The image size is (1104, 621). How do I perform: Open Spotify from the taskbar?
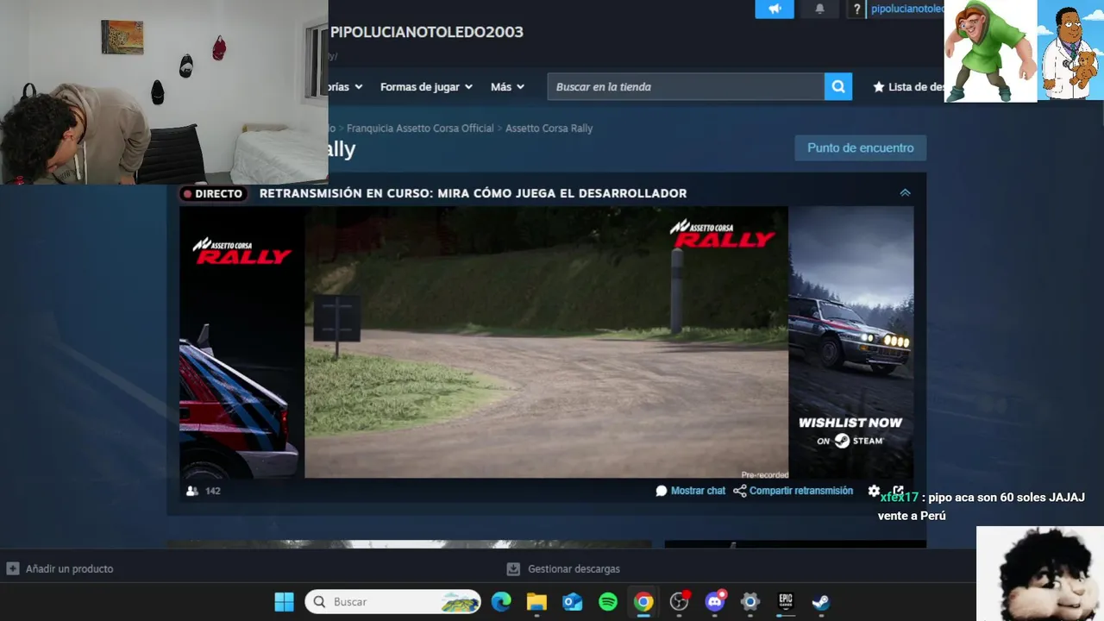tap(608, 601)
